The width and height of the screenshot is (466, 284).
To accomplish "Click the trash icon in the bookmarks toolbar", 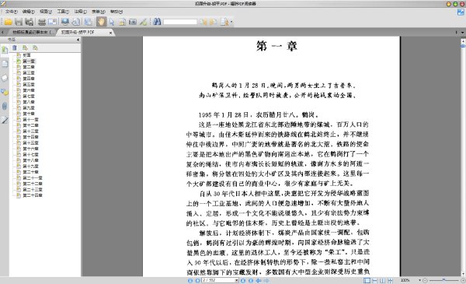I will pyautogui.click(x=15, y=47).
